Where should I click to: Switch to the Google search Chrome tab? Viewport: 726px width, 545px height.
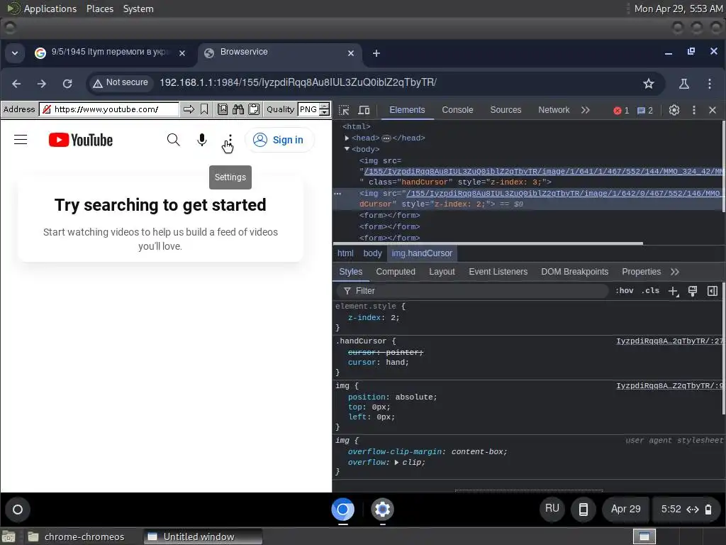coord(110,53)
